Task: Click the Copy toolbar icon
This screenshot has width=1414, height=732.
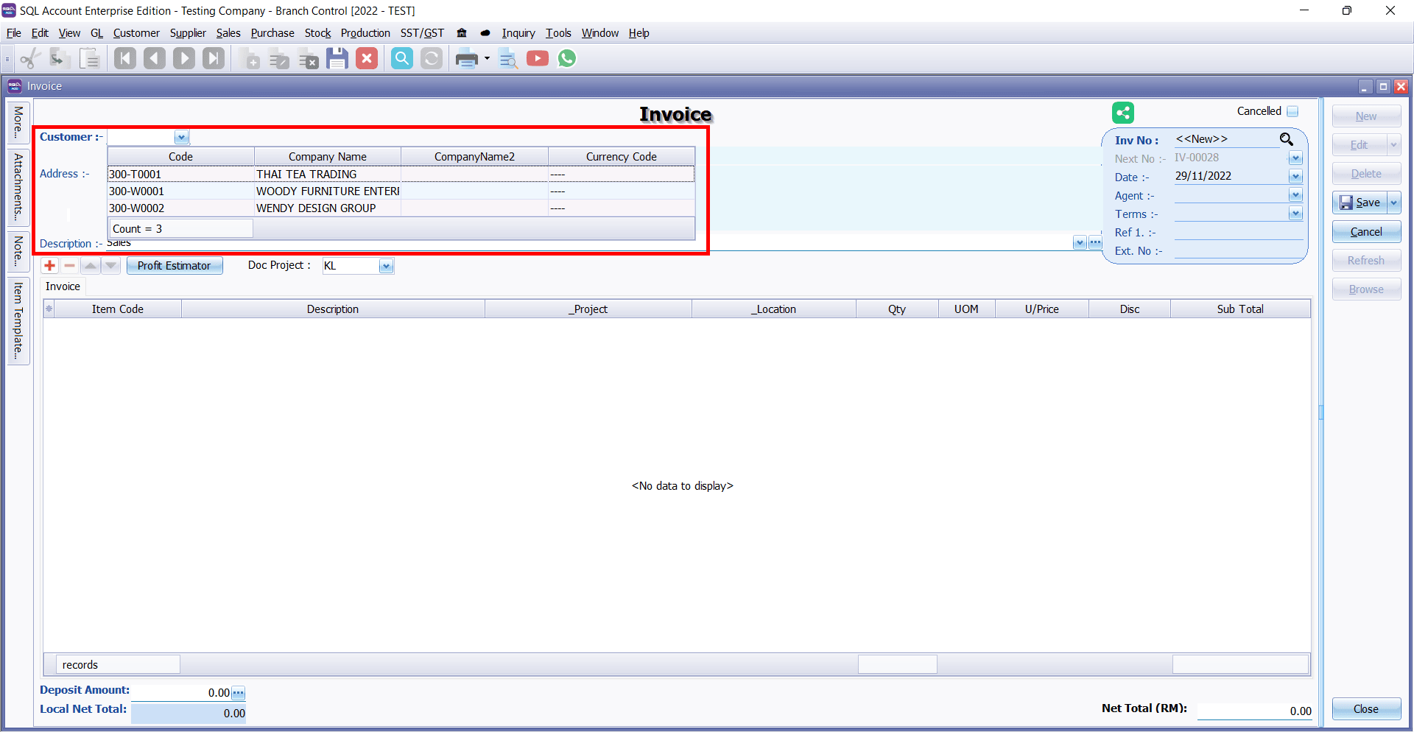Action: click(x=60, y=59)
